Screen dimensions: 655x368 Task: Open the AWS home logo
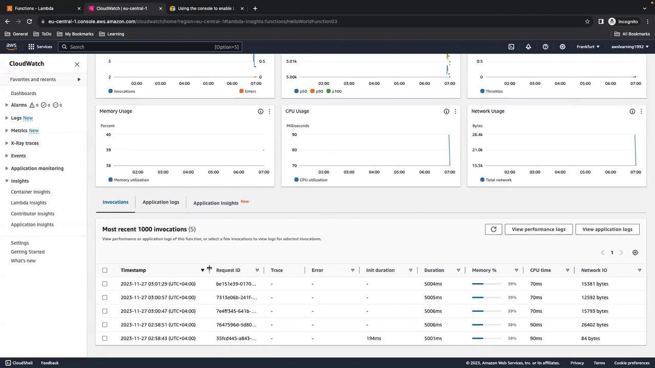coord(11,47)
